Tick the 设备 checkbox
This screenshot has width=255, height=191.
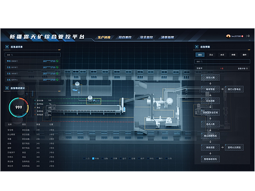pyautogui.click(x=102, y=158)
